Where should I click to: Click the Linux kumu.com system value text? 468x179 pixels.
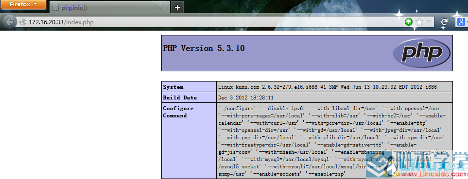tap(328, 87)
